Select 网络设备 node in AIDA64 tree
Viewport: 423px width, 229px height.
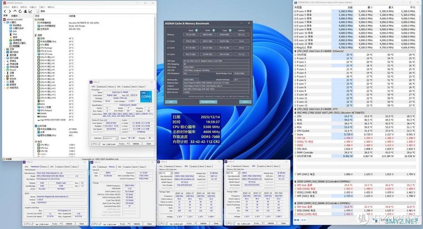[13, 67]
